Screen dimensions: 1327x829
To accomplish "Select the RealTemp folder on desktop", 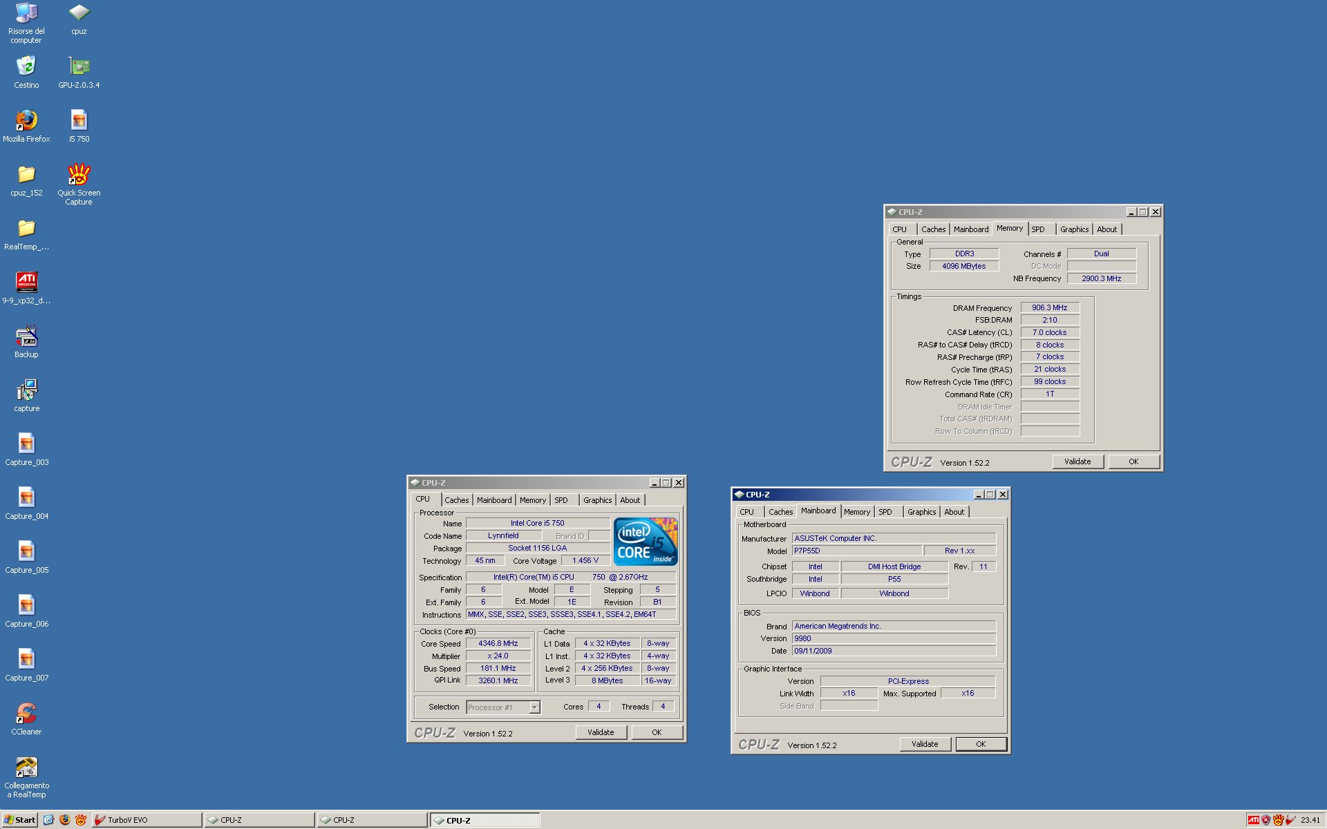I will [x=26, y=234].
